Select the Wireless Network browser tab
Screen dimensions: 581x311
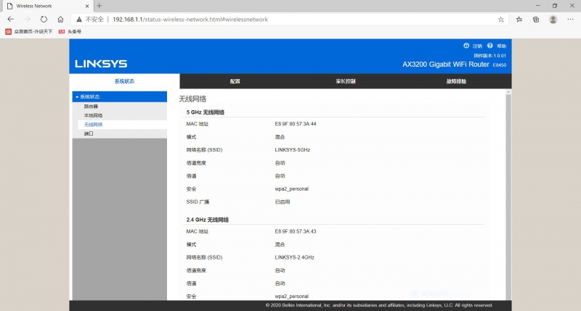tap(46, 6)
